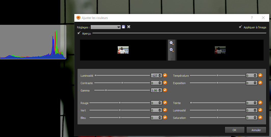Reset the Rouge value
The height and width of the screenshot is (137, 271).
pyautogui.click(x=165, y=103)
